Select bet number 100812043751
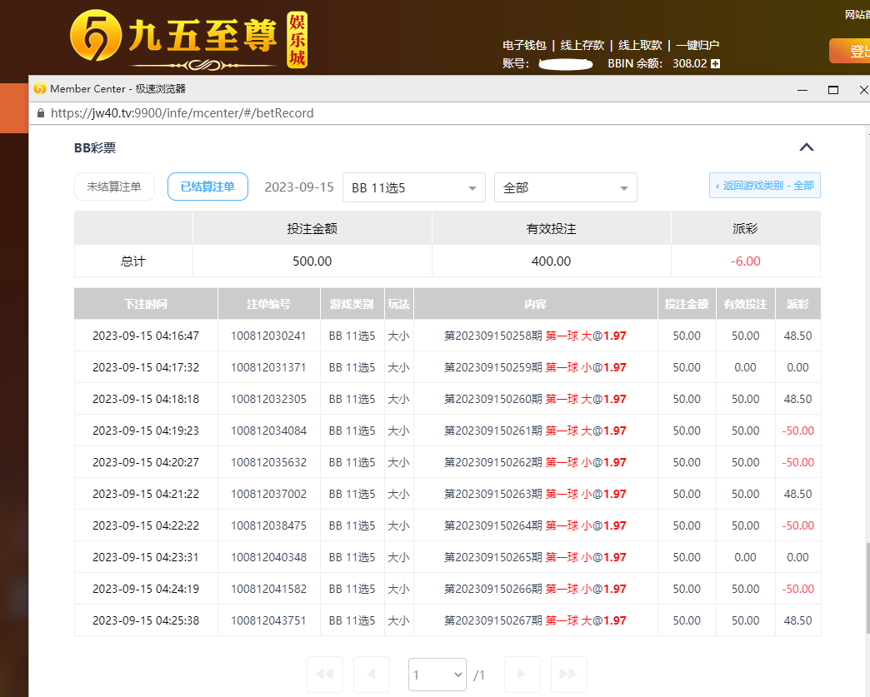Screen dimensions: 870x697 (x=268, y=620)
